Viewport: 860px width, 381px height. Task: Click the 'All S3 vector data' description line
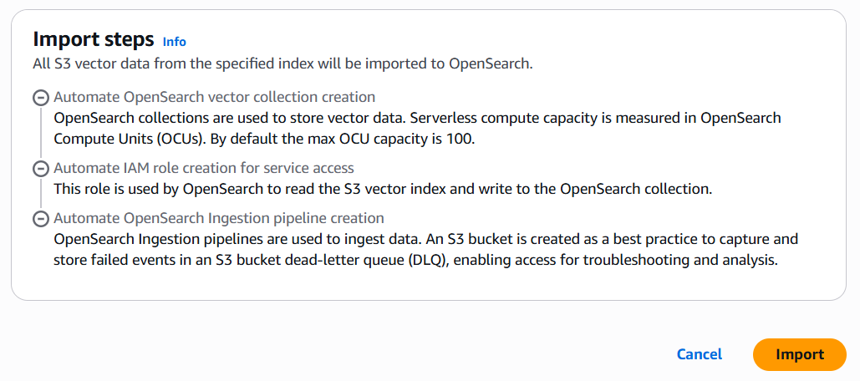pos(282,63)
